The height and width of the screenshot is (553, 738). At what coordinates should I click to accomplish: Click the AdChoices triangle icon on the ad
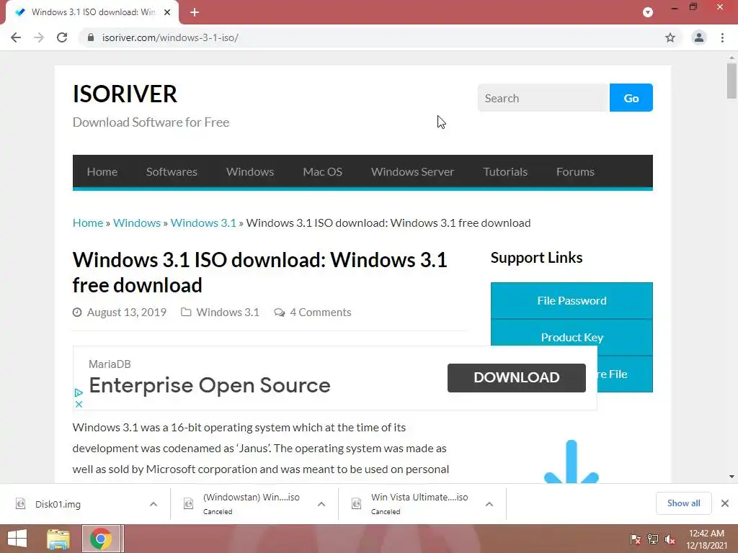coord(79,392)
